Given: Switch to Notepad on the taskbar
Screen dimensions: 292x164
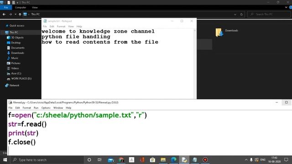Looking at the screenshot, I should pos(195,160).
